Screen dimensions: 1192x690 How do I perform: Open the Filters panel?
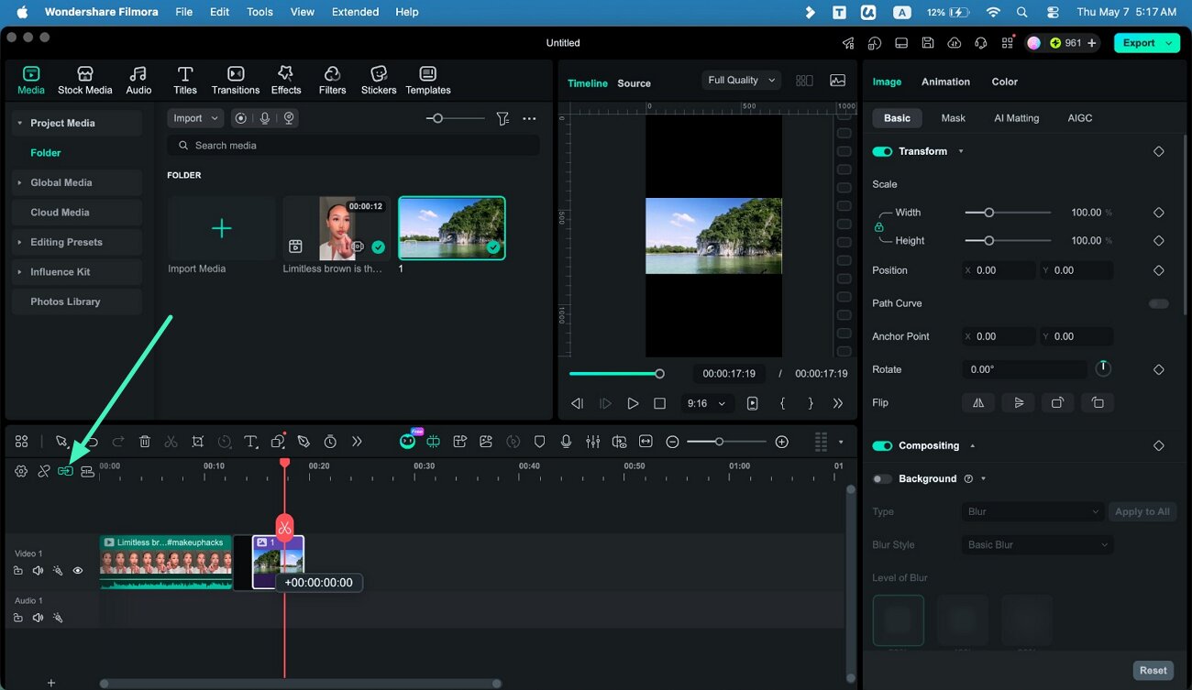coord(332,80)
